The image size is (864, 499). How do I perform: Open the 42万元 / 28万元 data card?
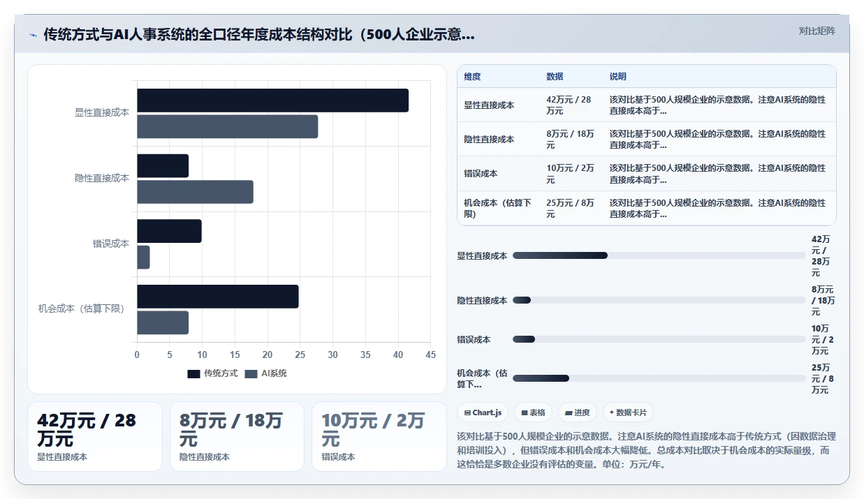pyautogui.click(x=95, y=436)
